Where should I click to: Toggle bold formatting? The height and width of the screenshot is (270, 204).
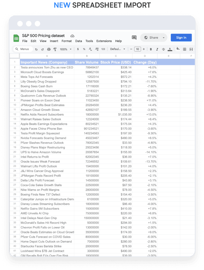[x=151, y=49]
